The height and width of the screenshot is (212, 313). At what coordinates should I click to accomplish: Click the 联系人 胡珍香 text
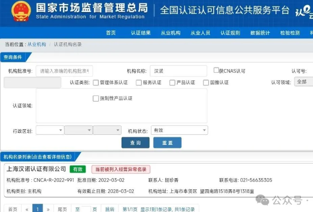(163, 180)
